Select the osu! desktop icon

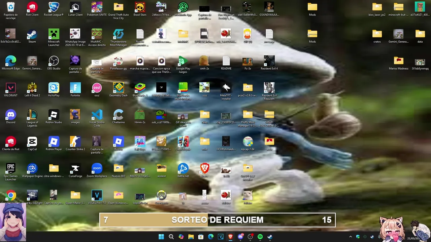tap(97, 90)
